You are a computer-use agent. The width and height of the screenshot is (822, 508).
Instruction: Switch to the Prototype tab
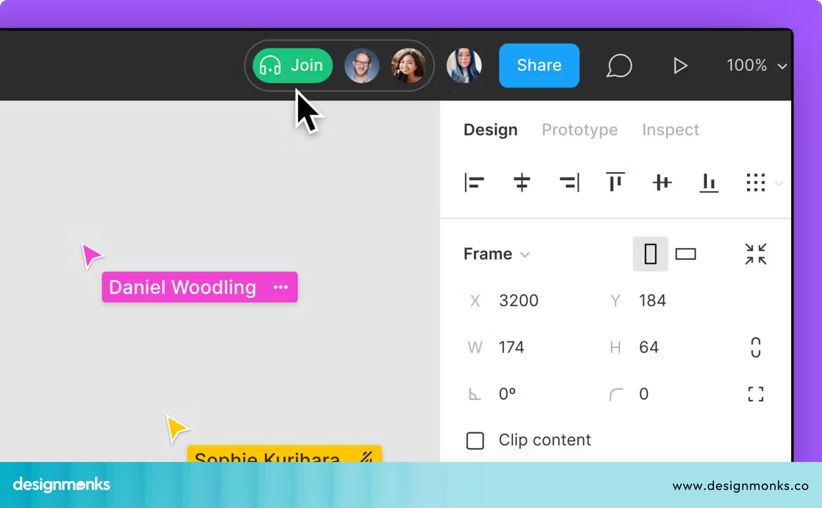580,130
